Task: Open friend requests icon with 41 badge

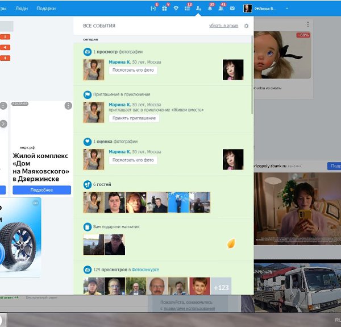Action: point(221,9)
